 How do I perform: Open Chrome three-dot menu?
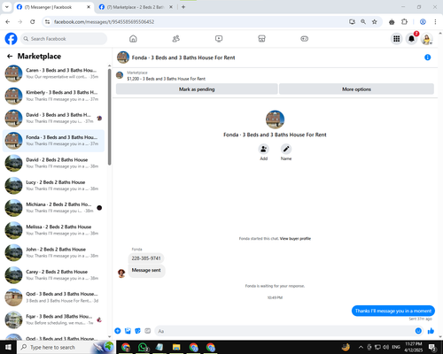click(x=435, y=21)
